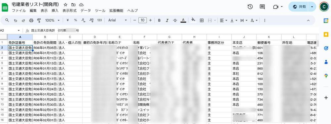Open more number formats 123
The width and height of the screenshot is (331, 124).
click(x=99, y=20)
